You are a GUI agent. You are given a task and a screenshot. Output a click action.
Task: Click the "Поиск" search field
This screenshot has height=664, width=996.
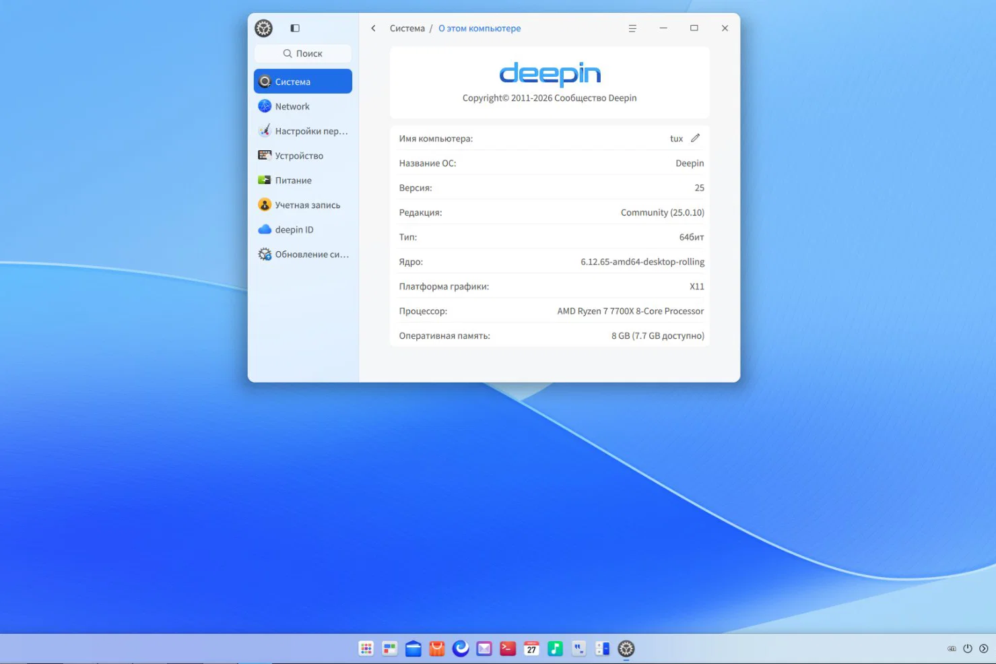302,53
